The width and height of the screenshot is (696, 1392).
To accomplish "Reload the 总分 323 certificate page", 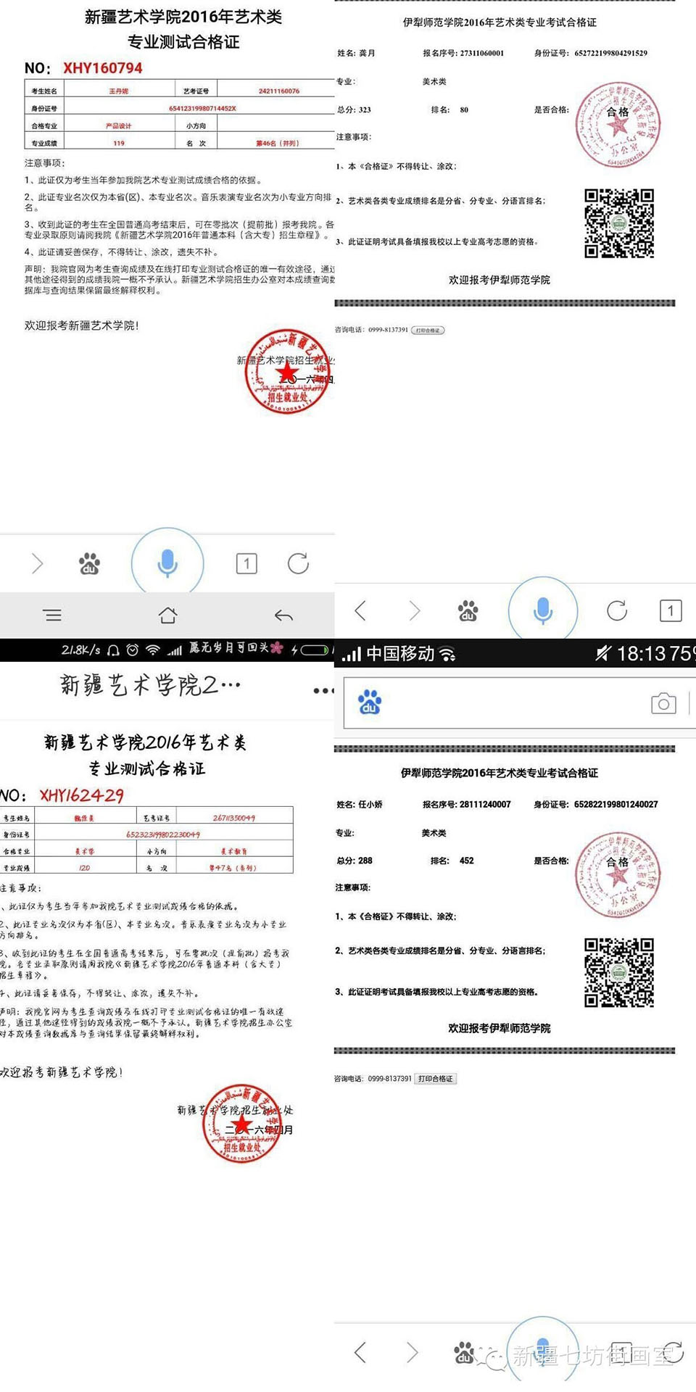I will [x=617, y=611].
